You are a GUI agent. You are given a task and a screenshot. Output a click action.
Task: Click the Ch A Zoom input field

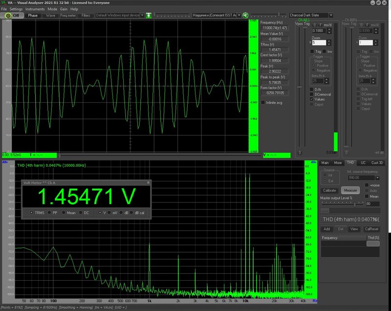(319, 43)
